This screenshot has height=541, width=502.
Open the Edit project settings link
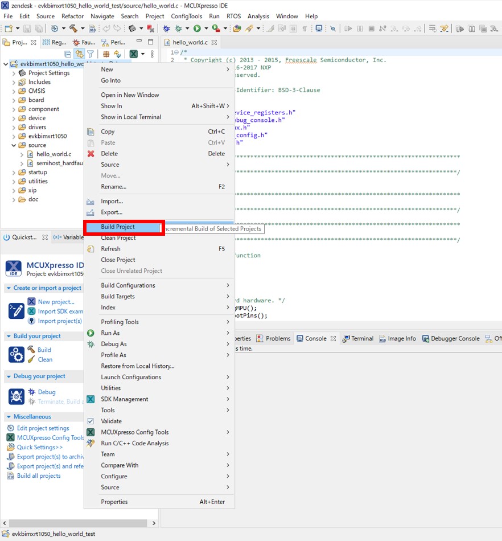[43, 428]
